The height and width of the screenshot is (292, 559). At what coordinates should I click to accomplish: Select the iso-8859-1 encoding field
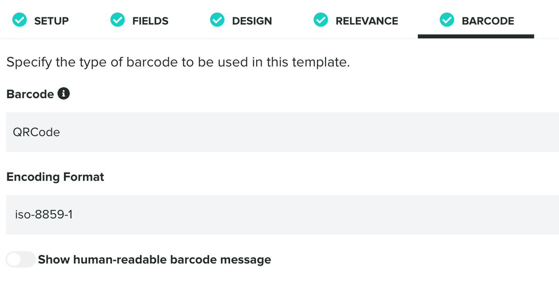coord(279,215)
